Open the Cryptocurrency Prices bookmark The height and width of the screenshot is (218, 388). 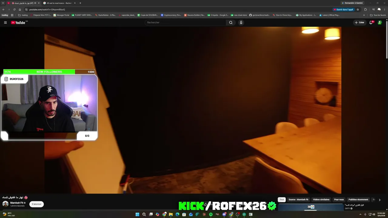coord(171,15)
